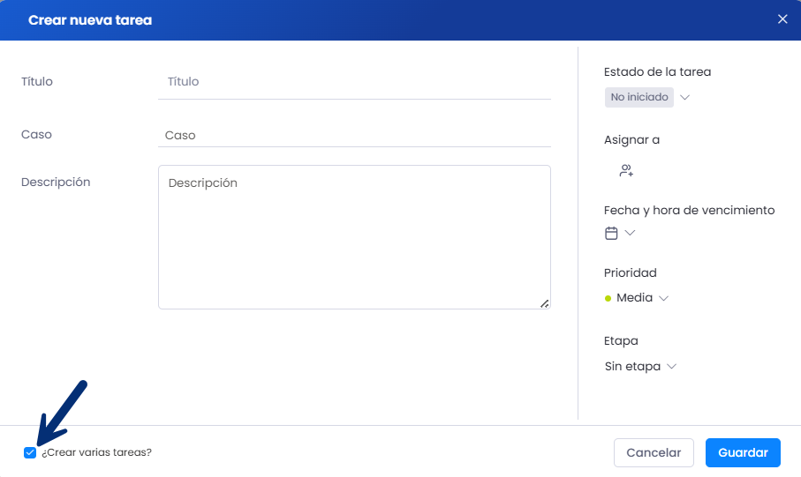Click the No iniciado status badge

tap(639, 98)
